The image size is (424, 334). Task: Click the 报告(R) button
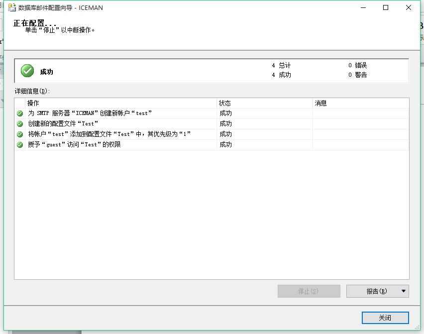[377, 291]
